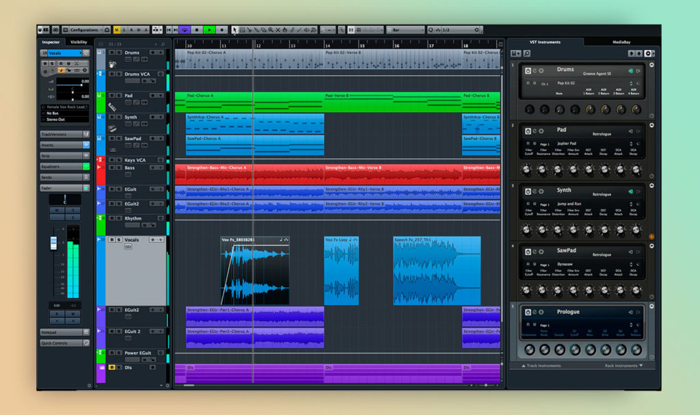Open the Rack Instruments dropdown
Screen dimensions: 700x415
pyautogui.click(x=623, y=366)
